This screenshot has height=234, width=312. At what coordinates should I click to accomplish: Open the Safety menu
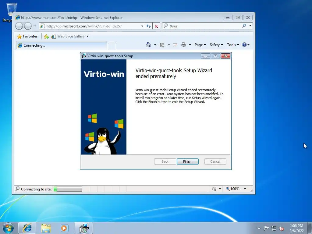(x=216, y=45)
